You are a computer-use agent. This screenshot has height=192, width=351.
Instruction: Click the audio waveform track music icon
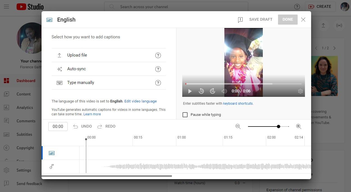point(52,166)
